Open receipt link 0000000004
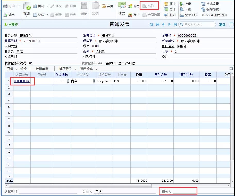This screenshot has width=235, height=196. (x=22, y=81)
